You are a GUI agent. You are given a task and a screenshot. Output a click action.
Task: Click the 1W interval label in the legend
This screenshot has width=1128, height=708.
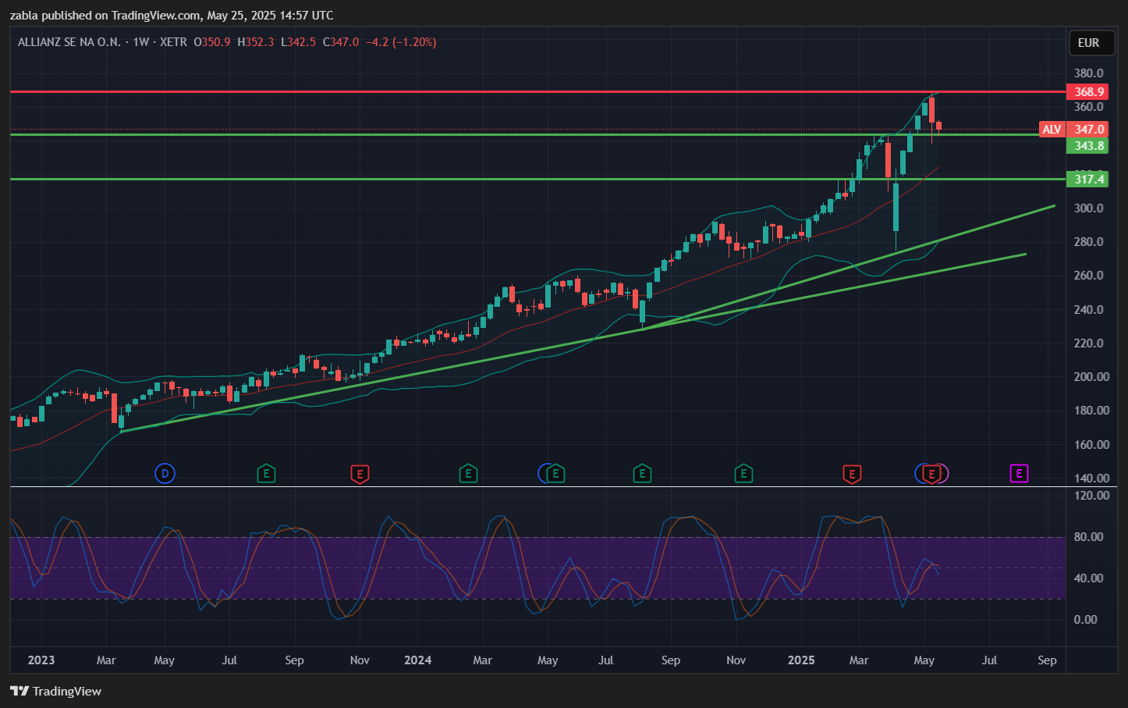pos(140,42)
